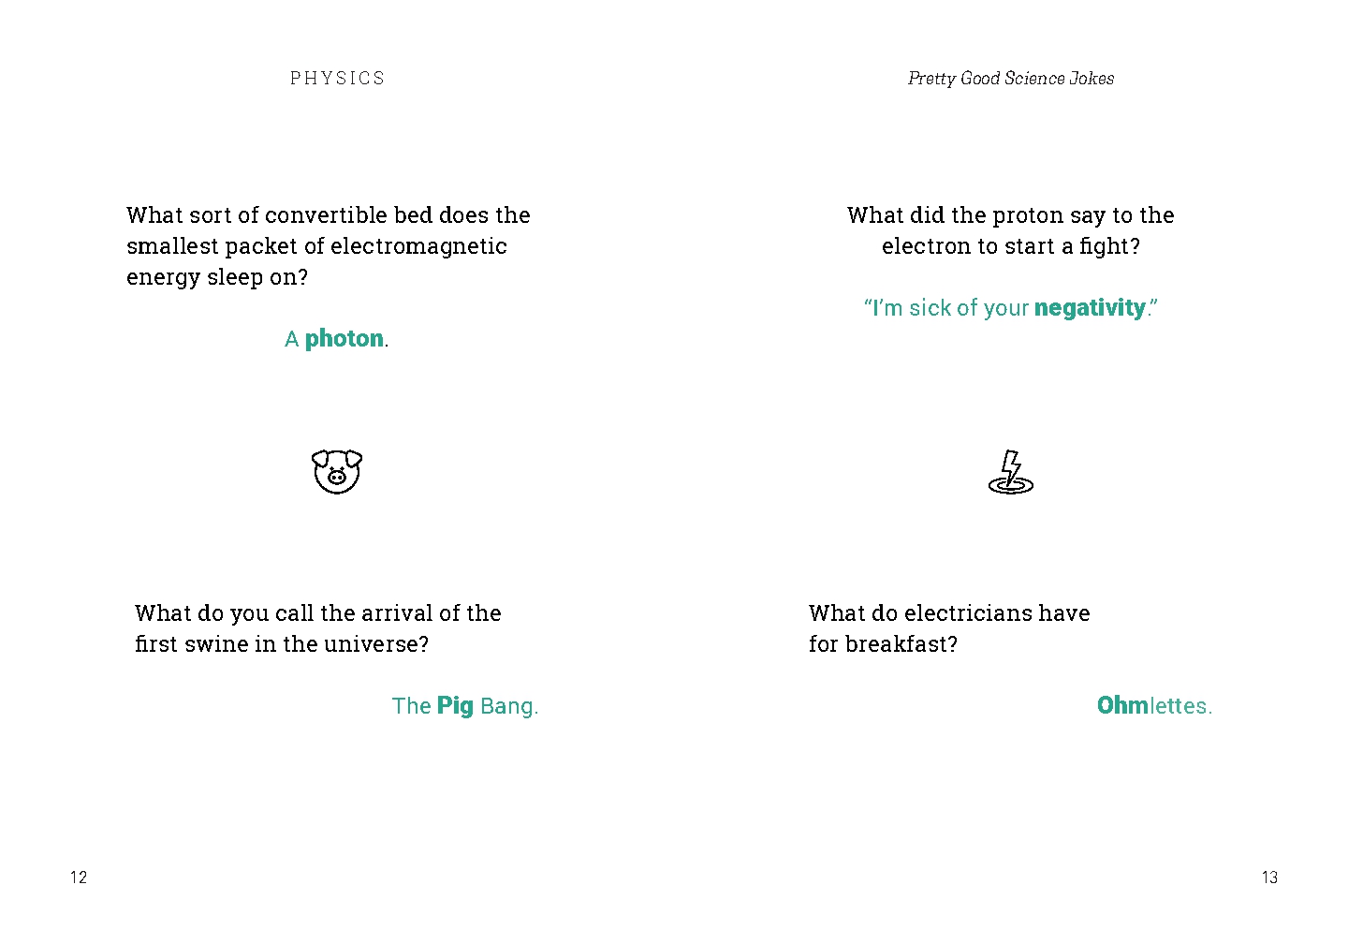
Task: Click the lightning bolt icon
Action: pos(1011,472)
